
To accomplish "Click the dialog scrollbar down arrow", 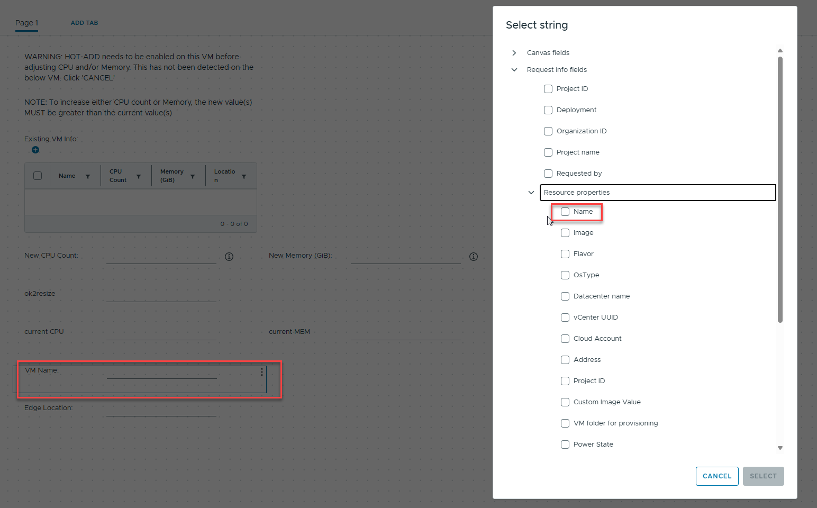I will point(780,448).
